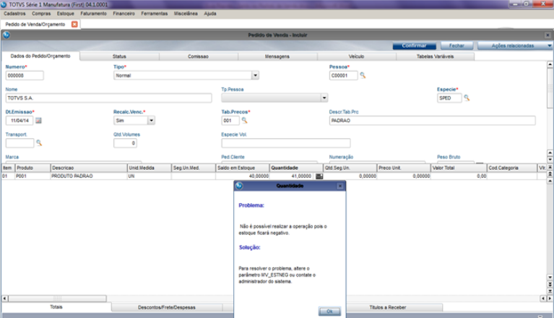Click the Nome field with TOTVS S.A.

(x=108, y=98)
